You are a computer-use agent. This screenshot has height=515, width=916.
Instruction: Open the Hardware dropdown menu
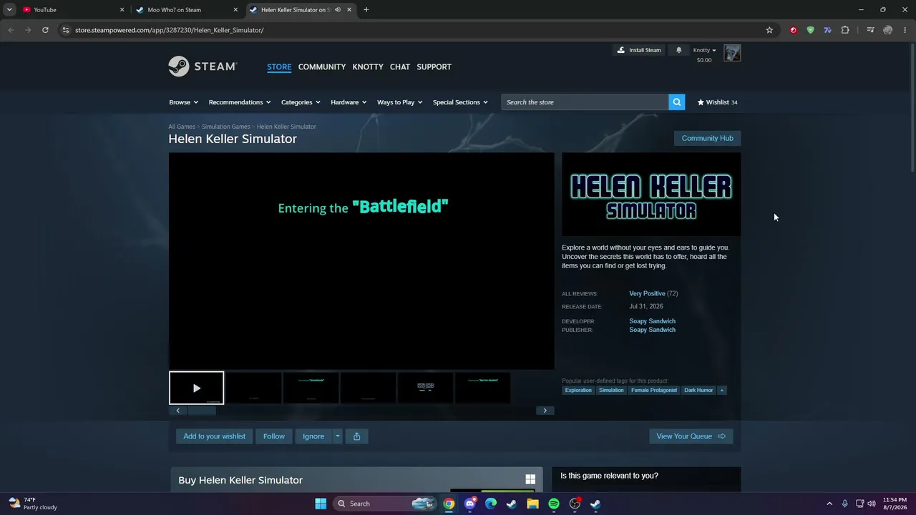[349, 102]
